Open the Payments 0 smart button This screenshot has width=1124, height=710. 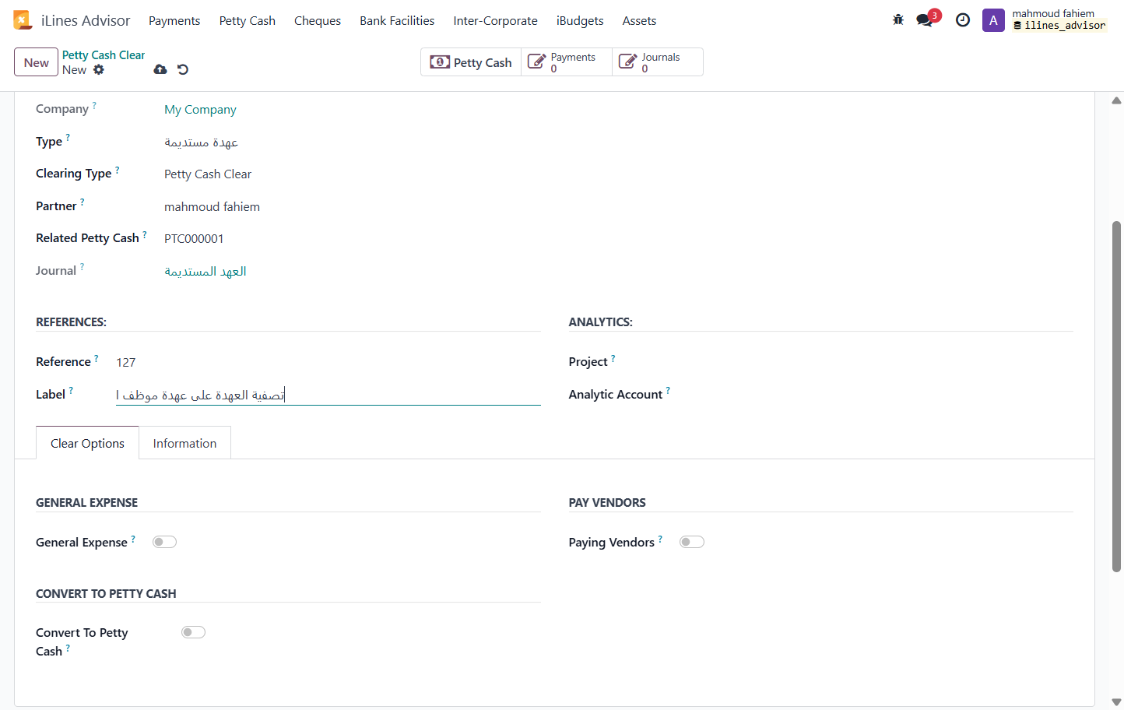567,62
